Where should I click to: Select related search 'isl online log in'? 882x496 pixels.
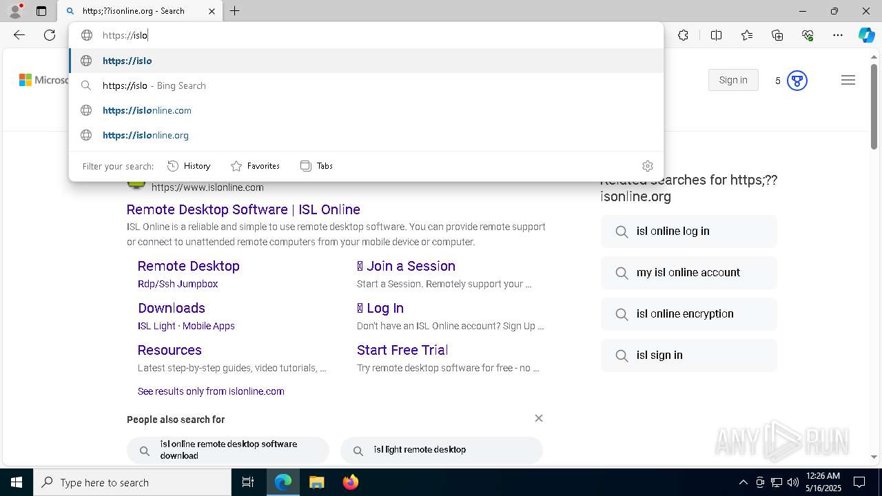(x=689, y=231)
